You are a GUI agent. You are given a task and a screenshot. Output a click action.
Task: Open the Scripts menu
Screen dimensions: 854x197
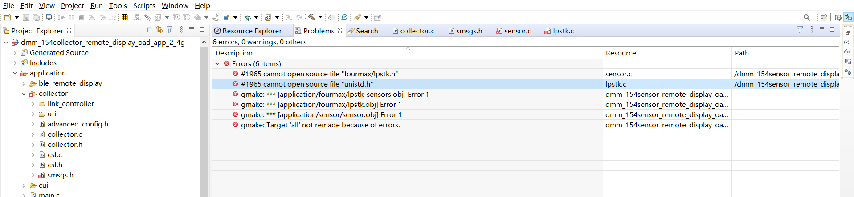pyautogui.click(x=144, y=5)
